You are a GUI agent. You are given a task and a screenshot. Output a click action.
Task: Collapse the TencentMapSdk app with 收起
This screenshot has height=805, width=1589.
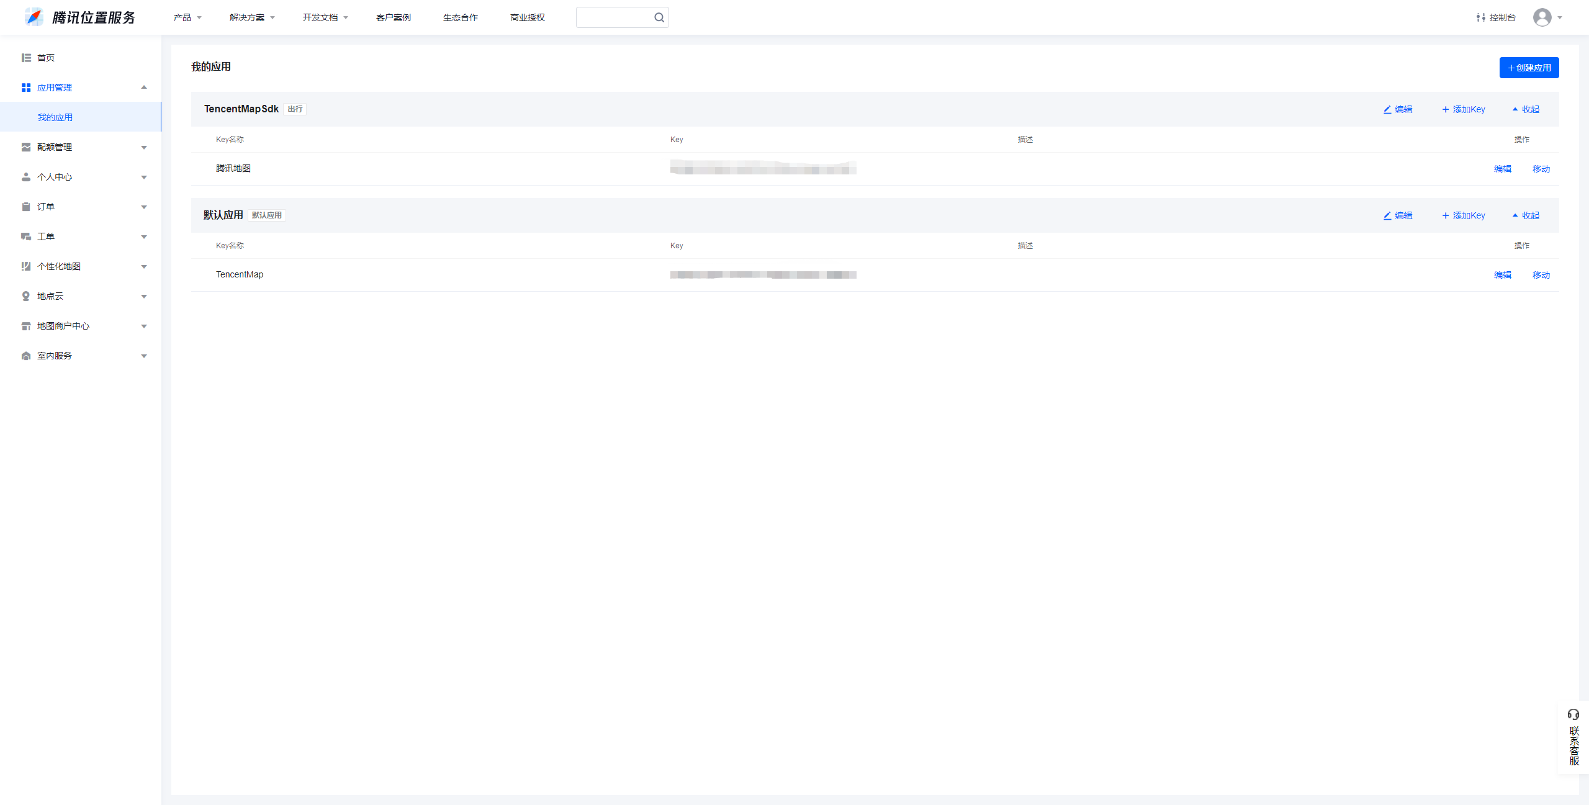coord(1526,109)
